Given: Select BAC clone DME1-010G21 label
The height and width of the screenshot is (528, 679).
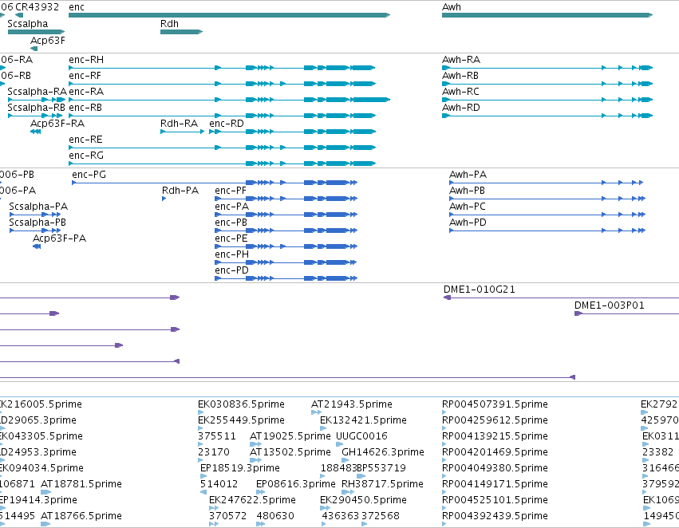Looking at the screenshot, I should coord(480,290).
